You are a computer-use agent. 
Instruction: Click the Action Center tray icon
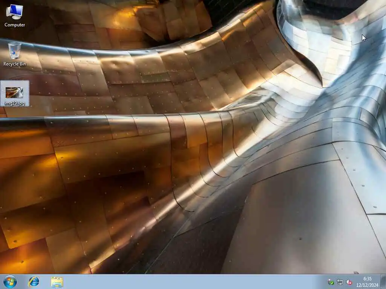click(331, 282)
